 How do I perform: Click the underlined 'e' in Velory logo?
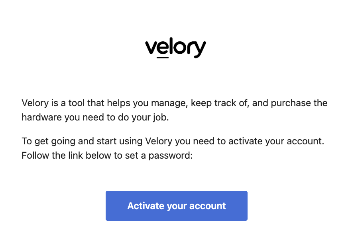163,49
